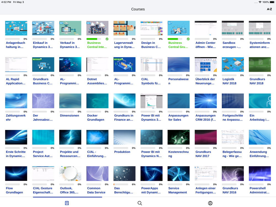Open the Einkauf in Dynamics course thumbnail
This screenshot has width=276, height=207.
click(x=43, y=28)
